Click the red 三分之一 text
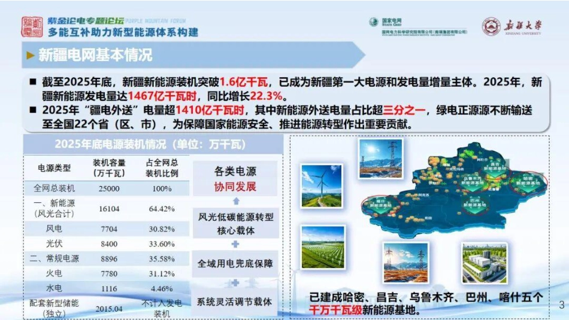The width and height of the screenshot is (569, 320). 404,110
